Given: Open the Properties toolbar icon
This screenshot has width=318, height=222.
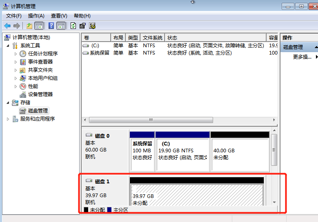Looking at the screenshot, I should click(x=82, y=26).
